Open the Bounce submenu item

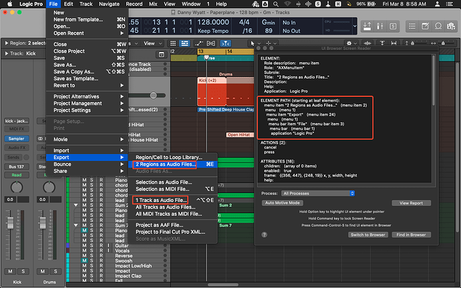tap(88, 164)
